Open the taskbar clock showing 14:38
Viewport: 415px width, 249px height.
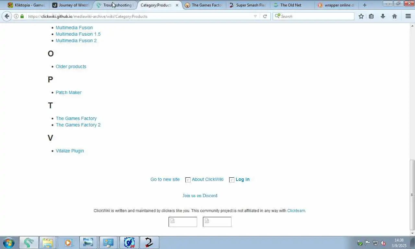tap(399, 243)
